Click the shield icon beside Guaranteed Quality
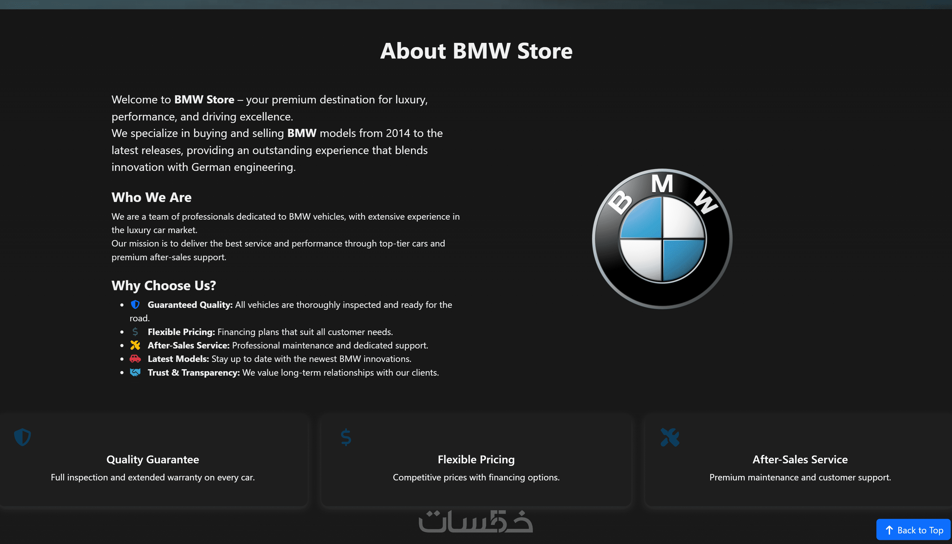 135,304
